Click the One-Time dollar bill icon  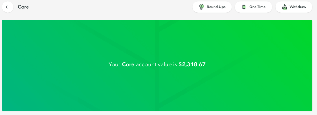(x=244, y=7)
